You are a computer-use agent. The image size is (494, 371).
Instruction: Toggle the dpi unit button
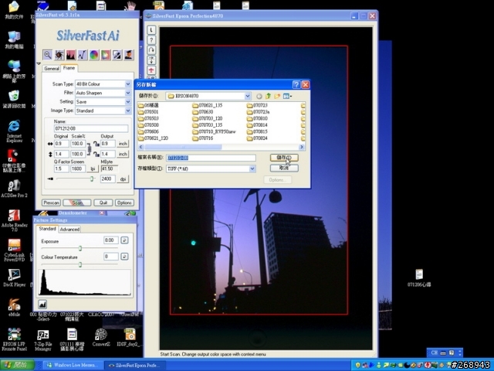tap(123, 179)
